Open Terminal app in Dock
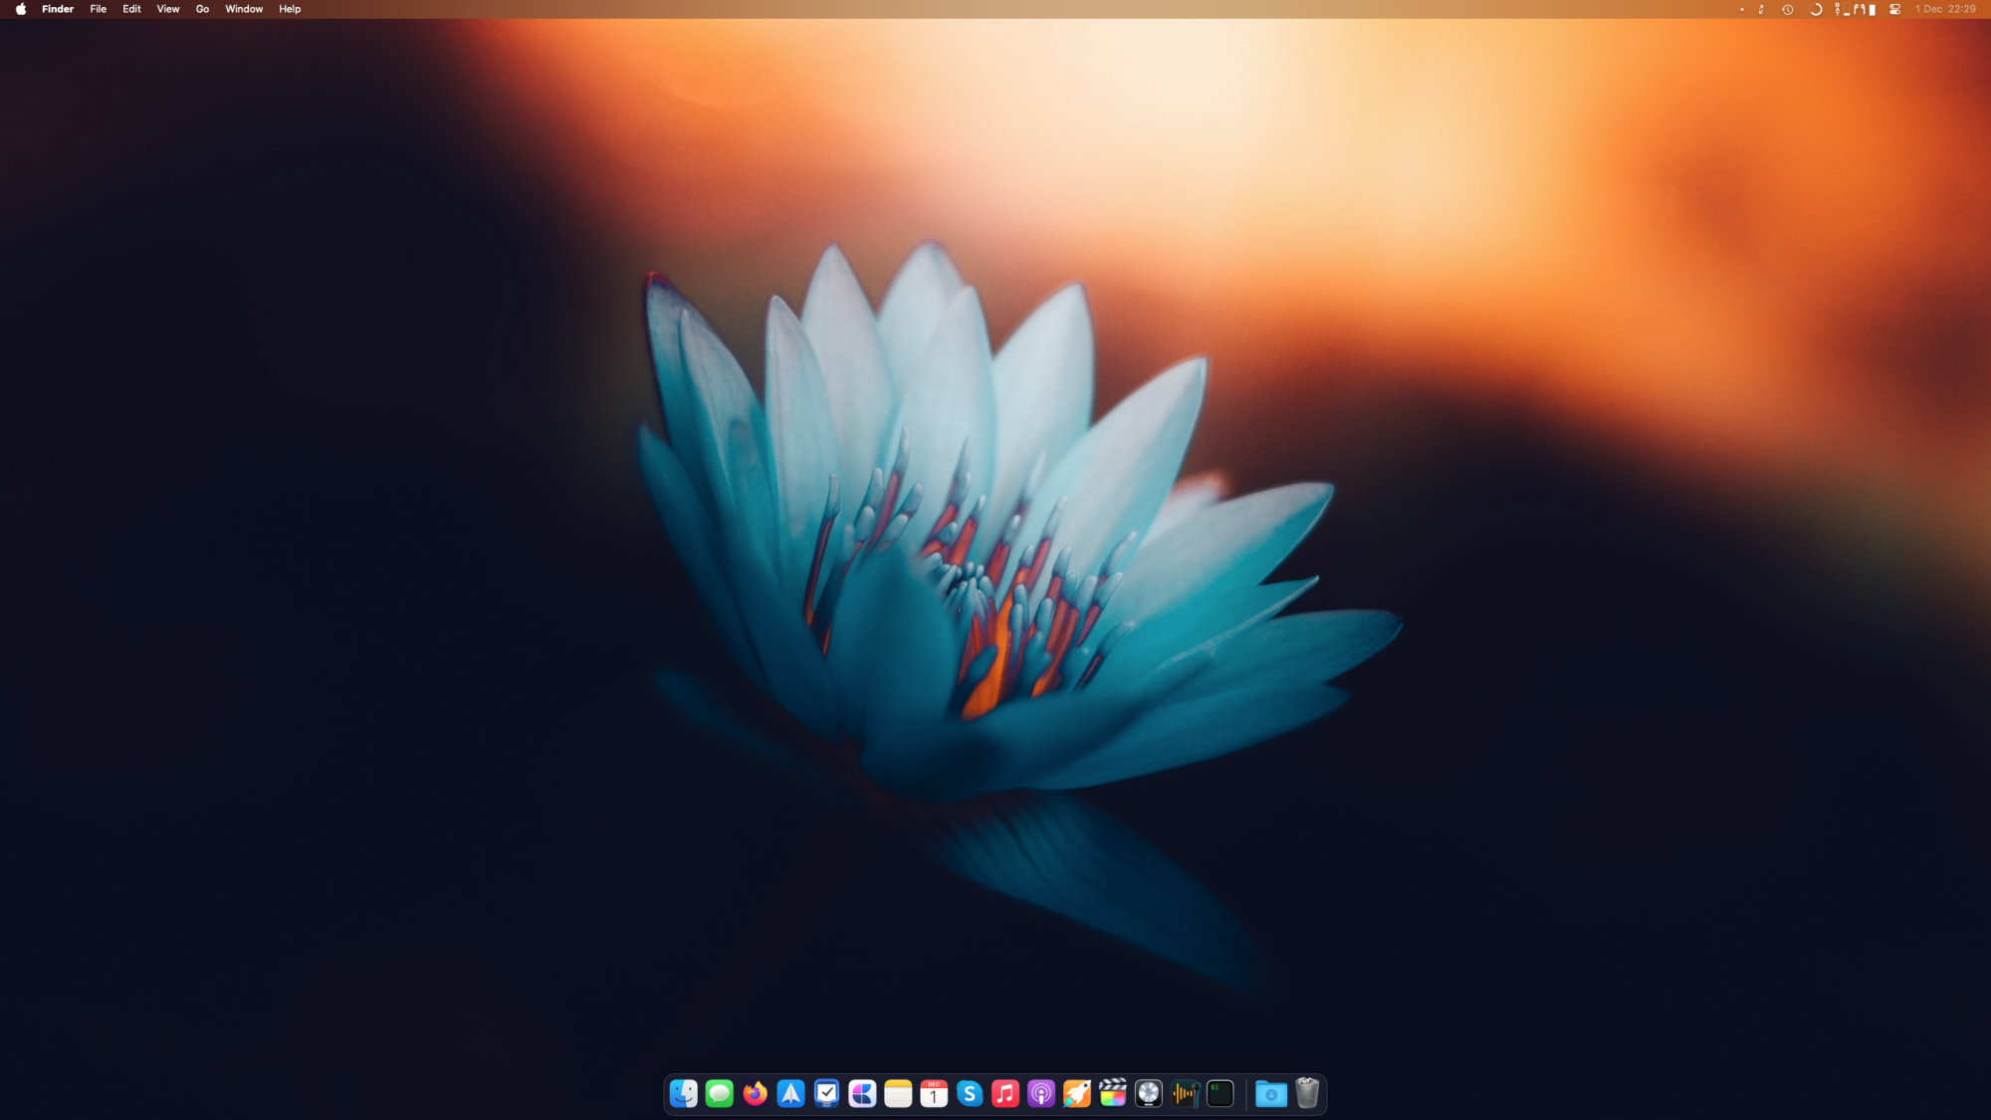Viewport: 1991px width, 1120px height. pyautogui.click(x=1220, y=1093)
